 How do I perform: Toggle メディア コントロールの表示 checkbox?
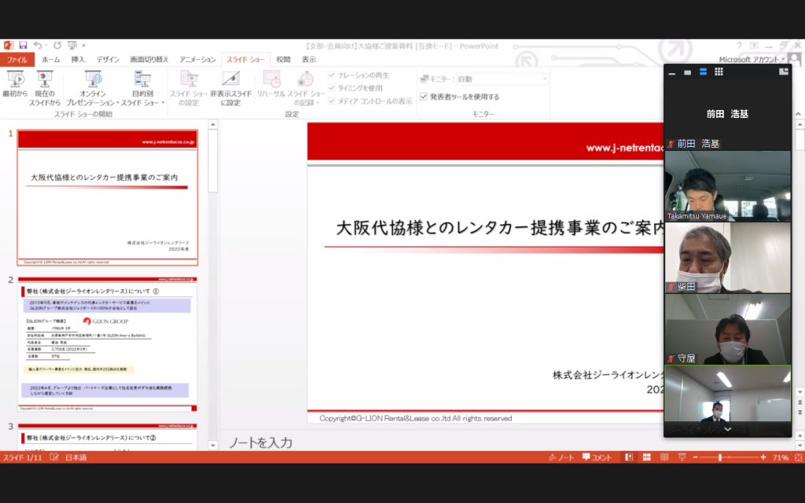(332, 101)
